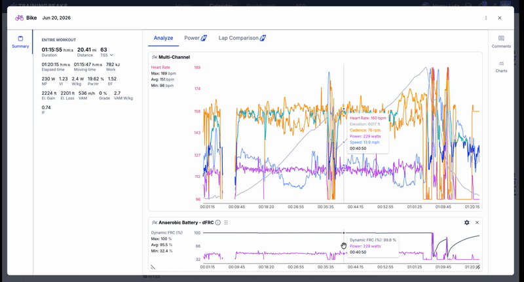This screenshot has height=282, width=524.
Task: Expand the TSS dropdown arrow
Action: tap(111, 55)
